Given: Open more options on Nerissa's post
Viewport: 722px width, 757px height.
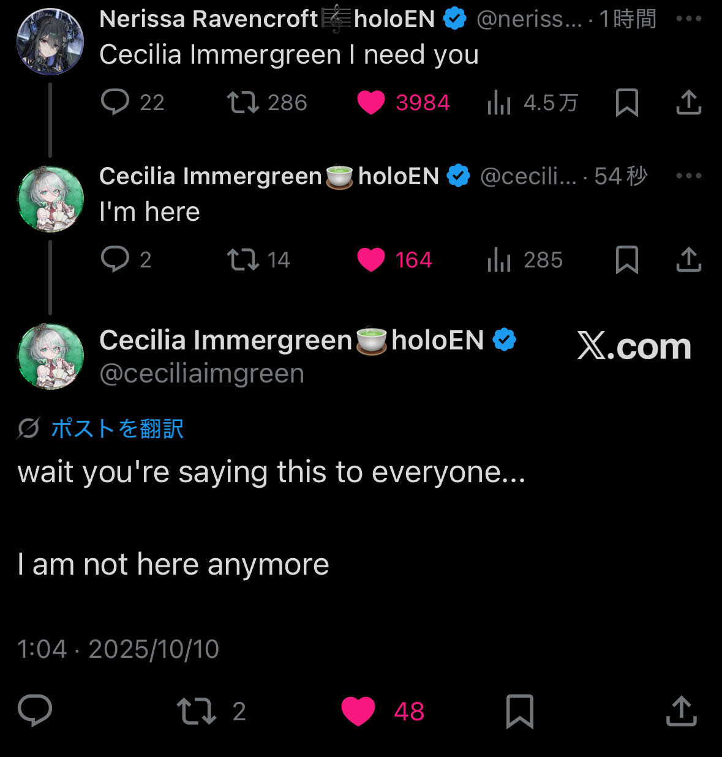Looking at the screenshot, I should tap(688, 19).
